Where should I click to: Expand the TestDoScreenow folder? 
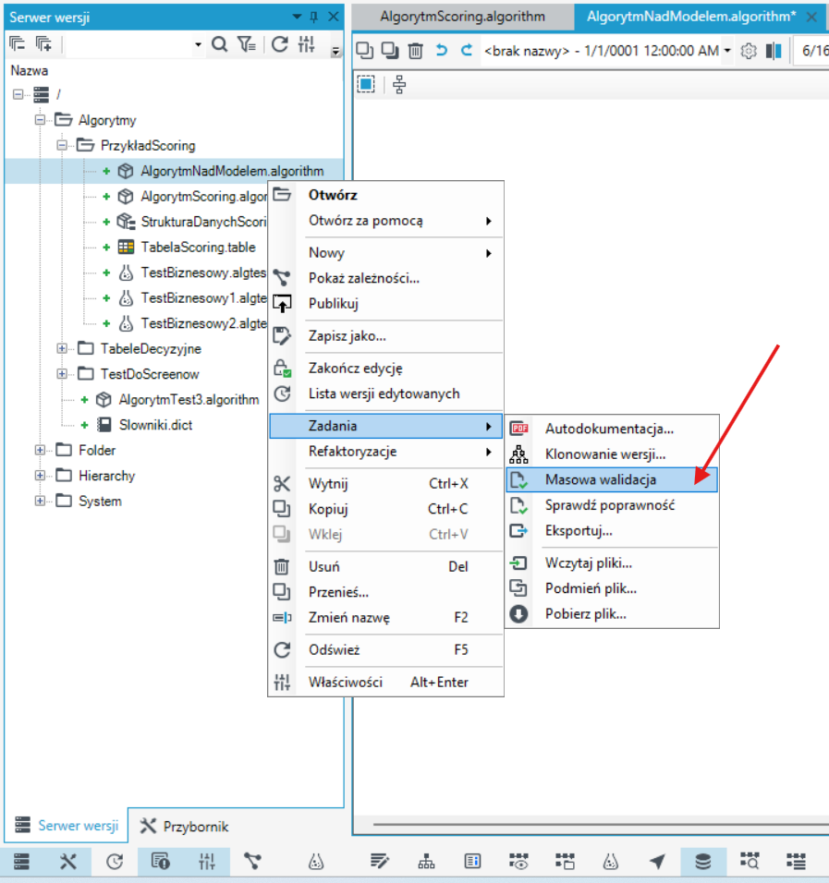pos(61,374)
